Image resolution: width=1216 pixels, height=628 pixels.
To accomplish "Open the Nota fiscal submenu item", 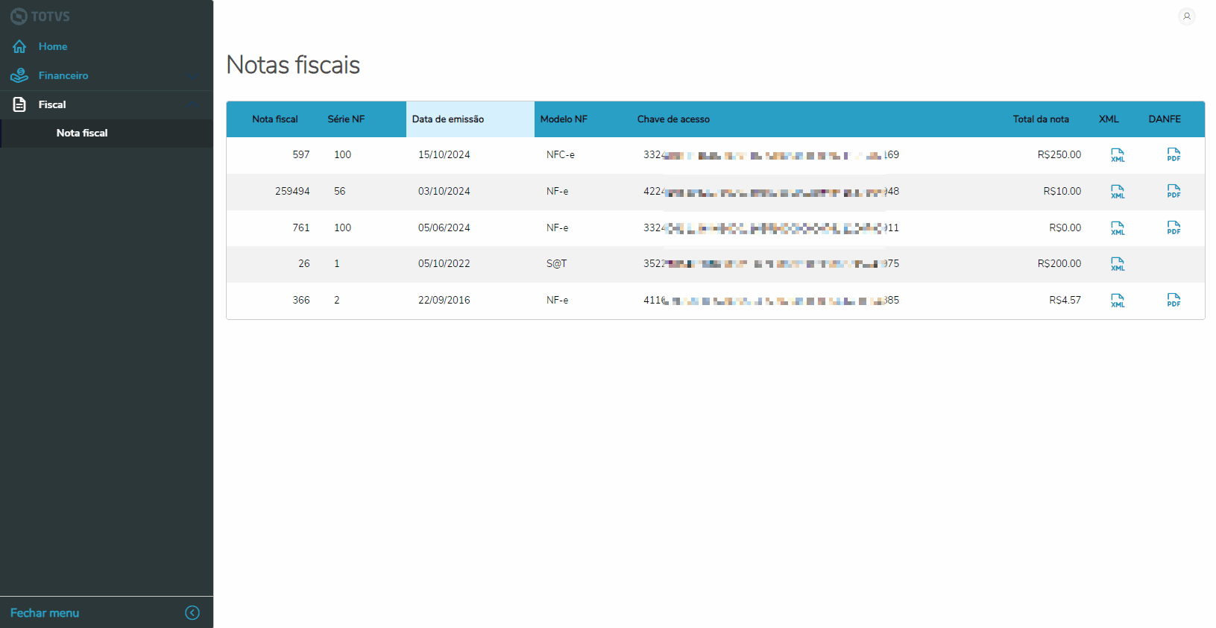I will click(x=82, y=133).
